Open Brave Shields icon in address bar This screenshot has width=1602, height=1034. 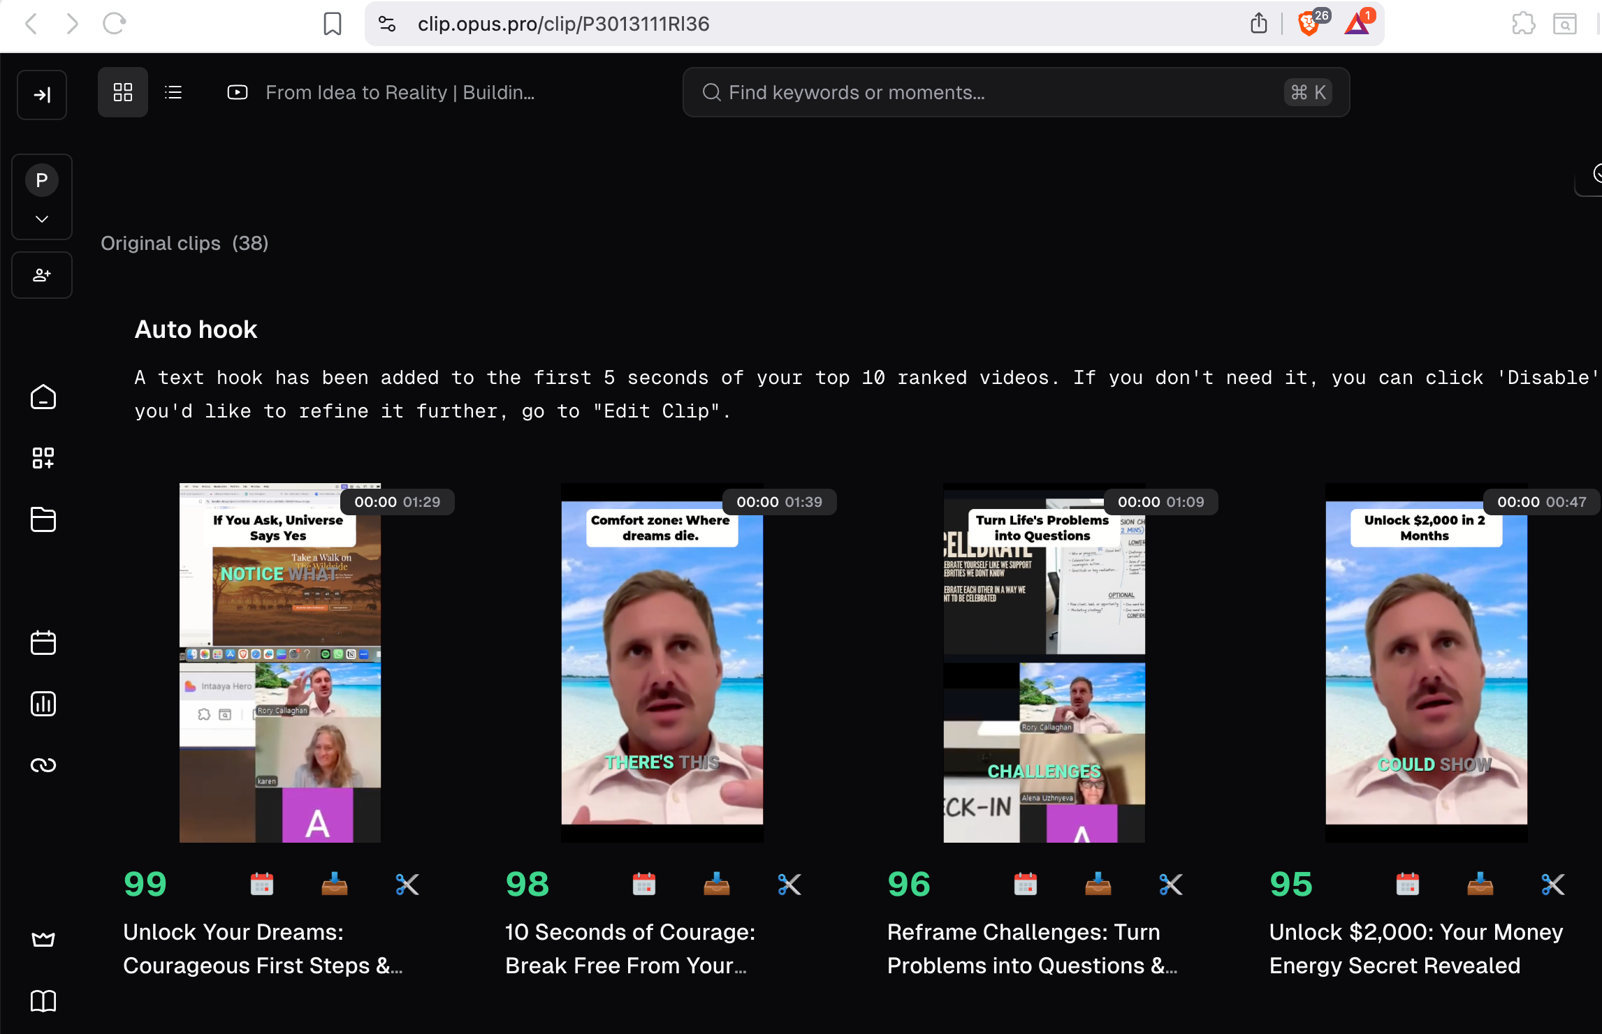[x=1308, y=24]
